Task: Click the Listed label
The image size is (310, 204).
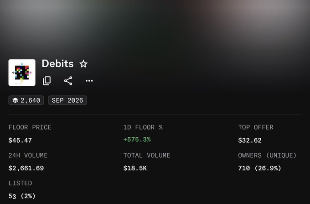Action: click(20, 183)
